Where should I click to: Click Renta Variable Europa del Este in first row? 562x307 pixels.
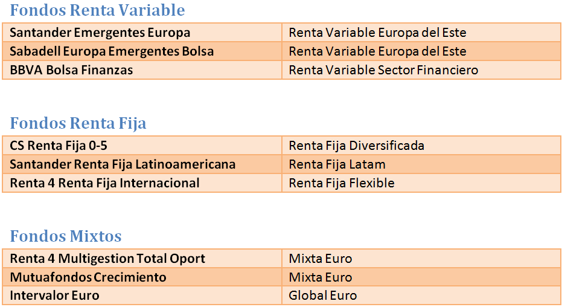(x=377, y=33)
